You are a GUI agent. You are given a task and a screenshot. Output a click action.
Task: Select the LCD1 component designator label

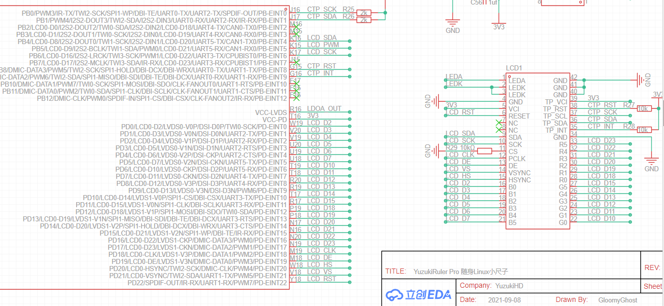click(514, 68)
